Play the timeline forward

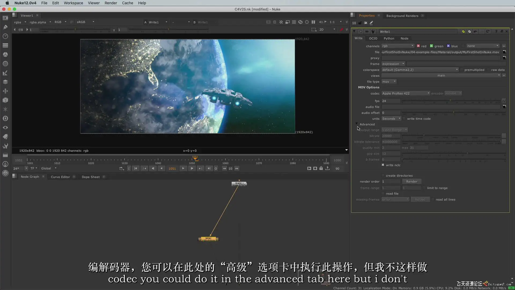click(x=183, y=168)
